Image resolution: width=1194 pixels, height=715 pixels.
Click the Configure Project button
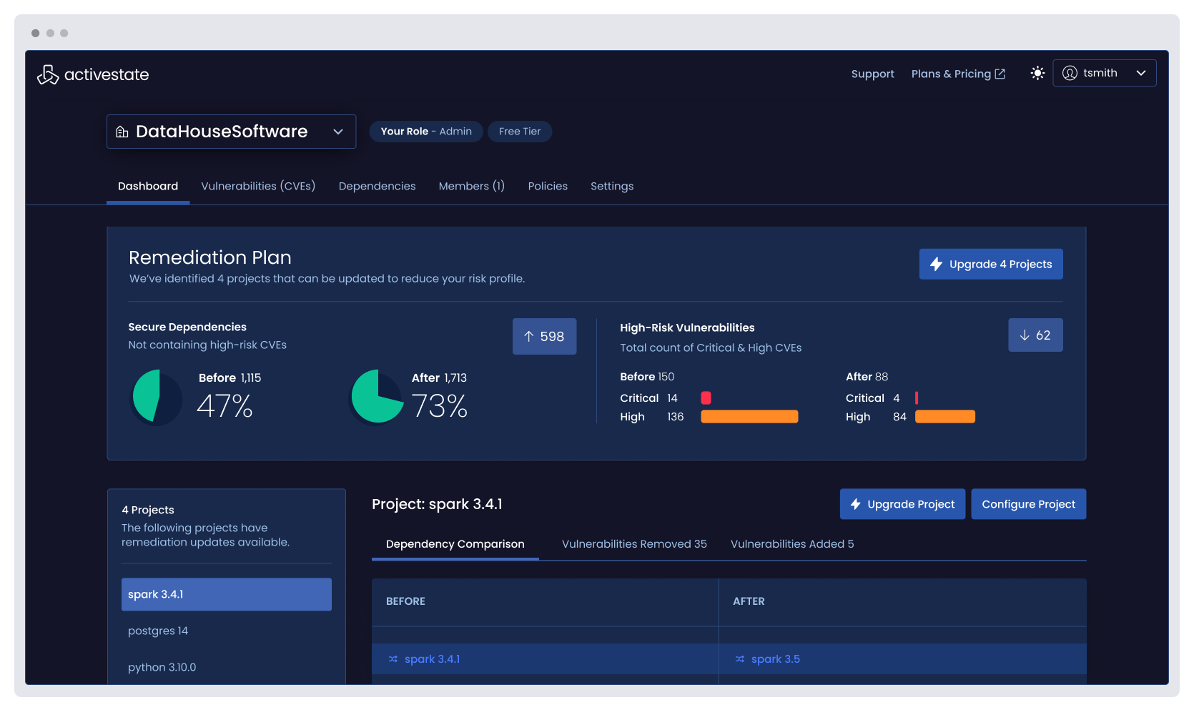click(1028, 504)
